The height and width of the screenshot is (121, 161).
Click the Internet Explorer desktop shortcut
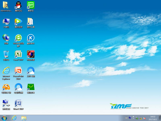click(6, 71)
